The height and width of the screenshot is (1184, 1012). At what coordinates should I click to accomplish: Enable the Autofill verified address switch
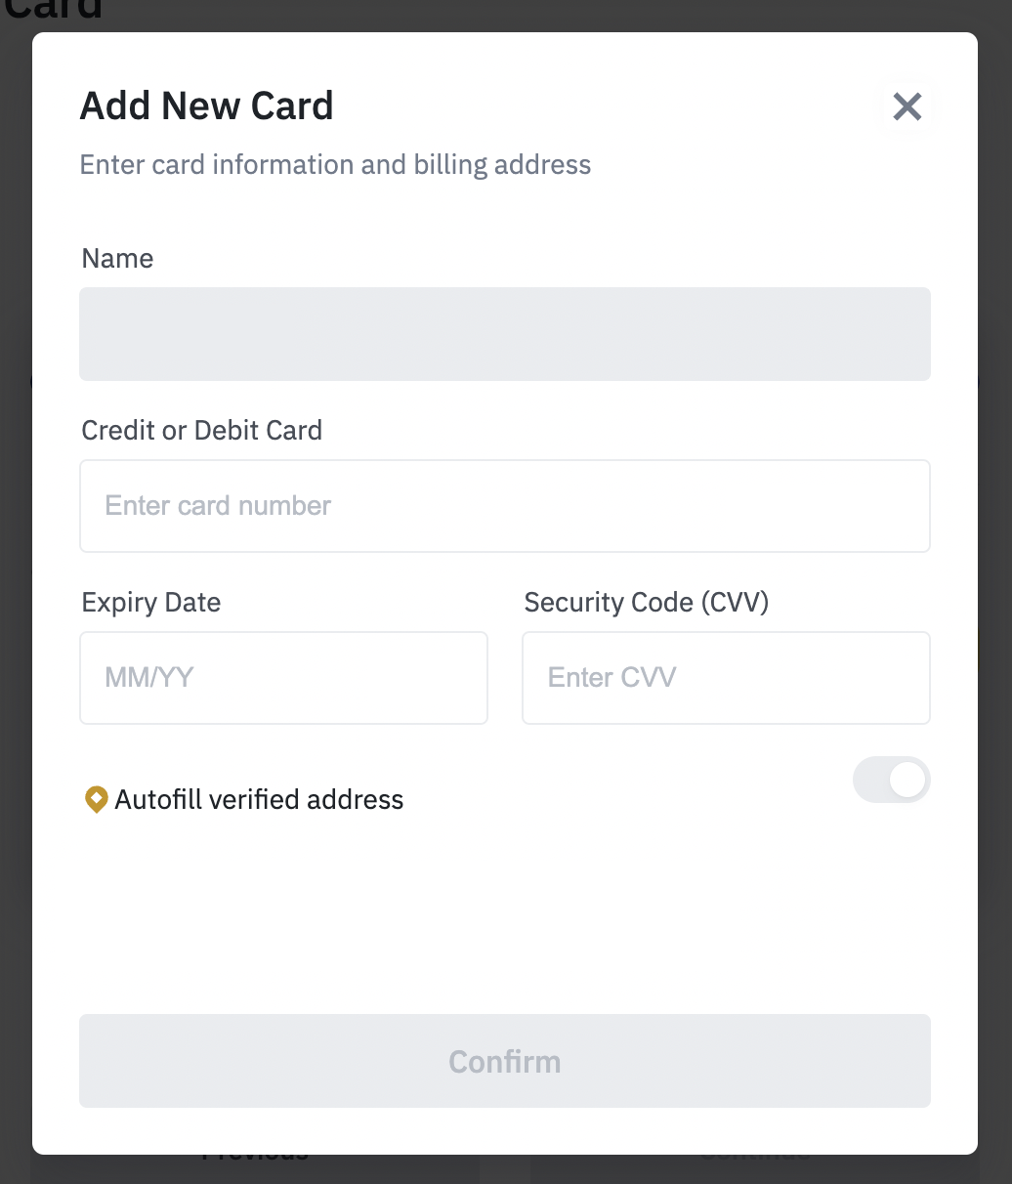892,781
